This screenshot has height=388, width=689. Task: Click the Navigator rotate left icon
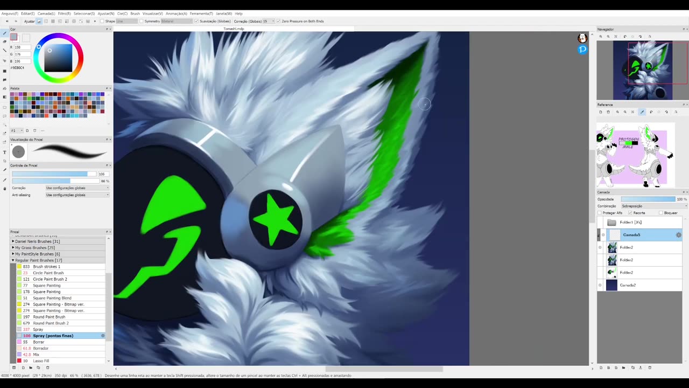(x=625, y=37)
